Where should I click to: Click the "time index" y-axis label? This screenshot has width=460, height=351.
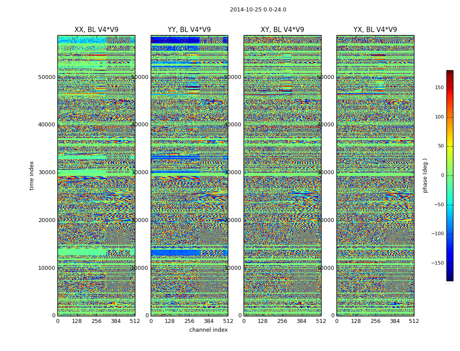tap(32, 175)
